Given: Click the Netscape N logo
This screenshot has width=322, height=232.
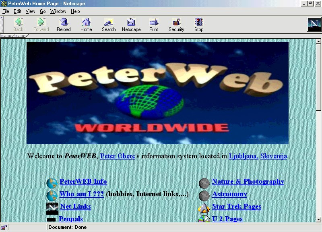Looking at the screenshot, I should [x=314, y=25].
